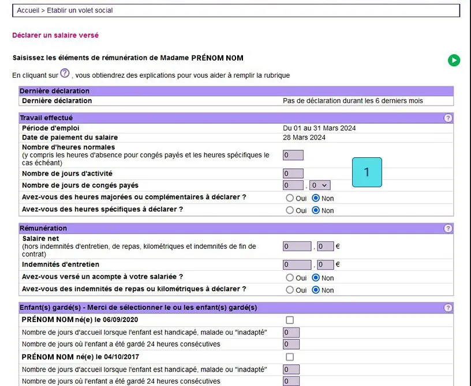Check the box for child born 04/10/2017
This screenshot has height=386, width=471.
[x=290, y=357]
